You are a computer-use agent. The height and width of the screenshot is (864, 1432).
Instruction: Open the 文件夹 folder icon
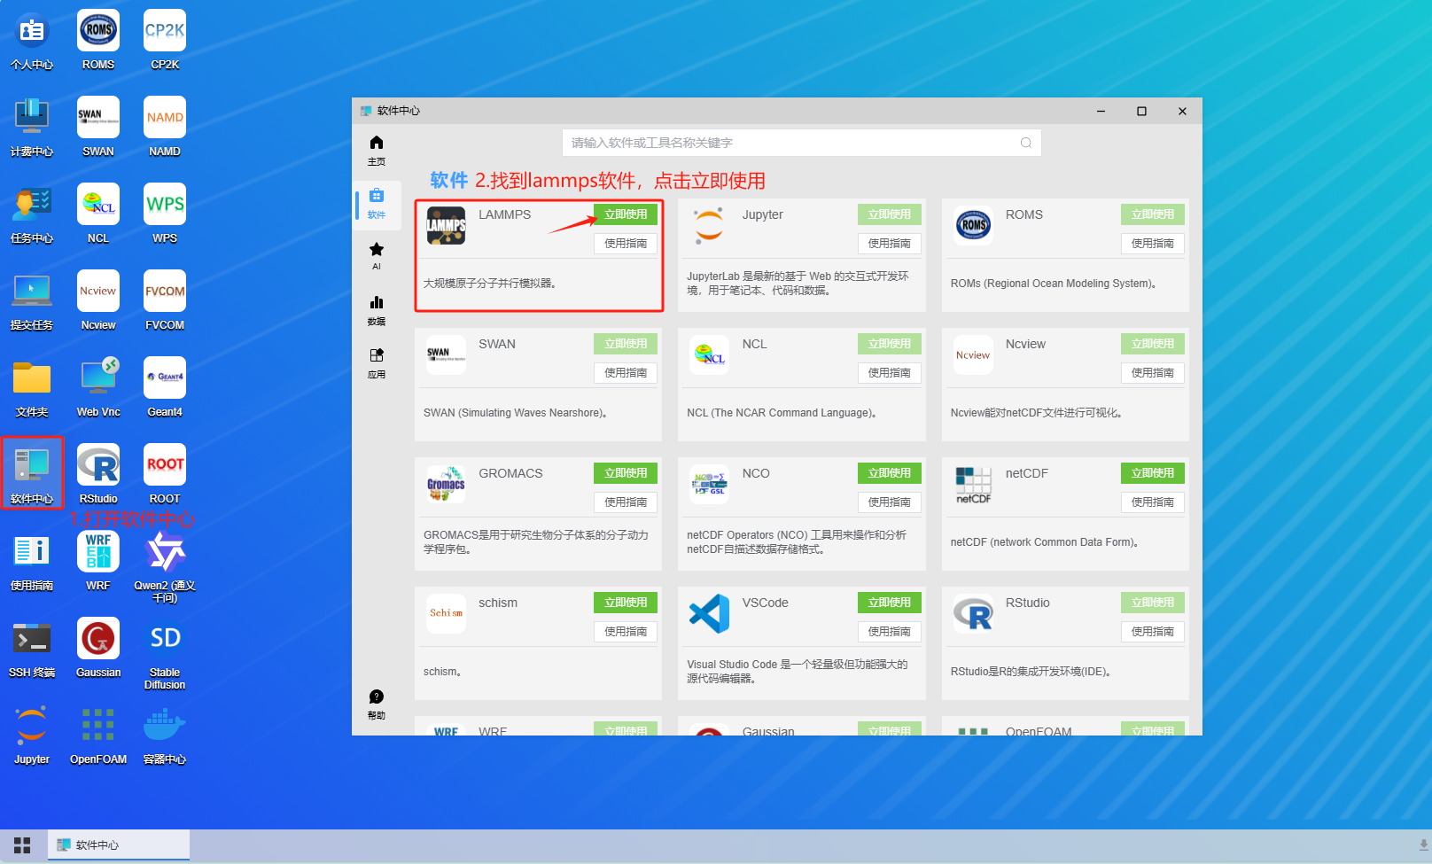point(32,388)
